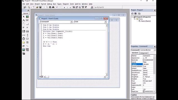This screenshot has width=178, height=100.
Task: Select the OLE control tool
Action: point(24,54)
